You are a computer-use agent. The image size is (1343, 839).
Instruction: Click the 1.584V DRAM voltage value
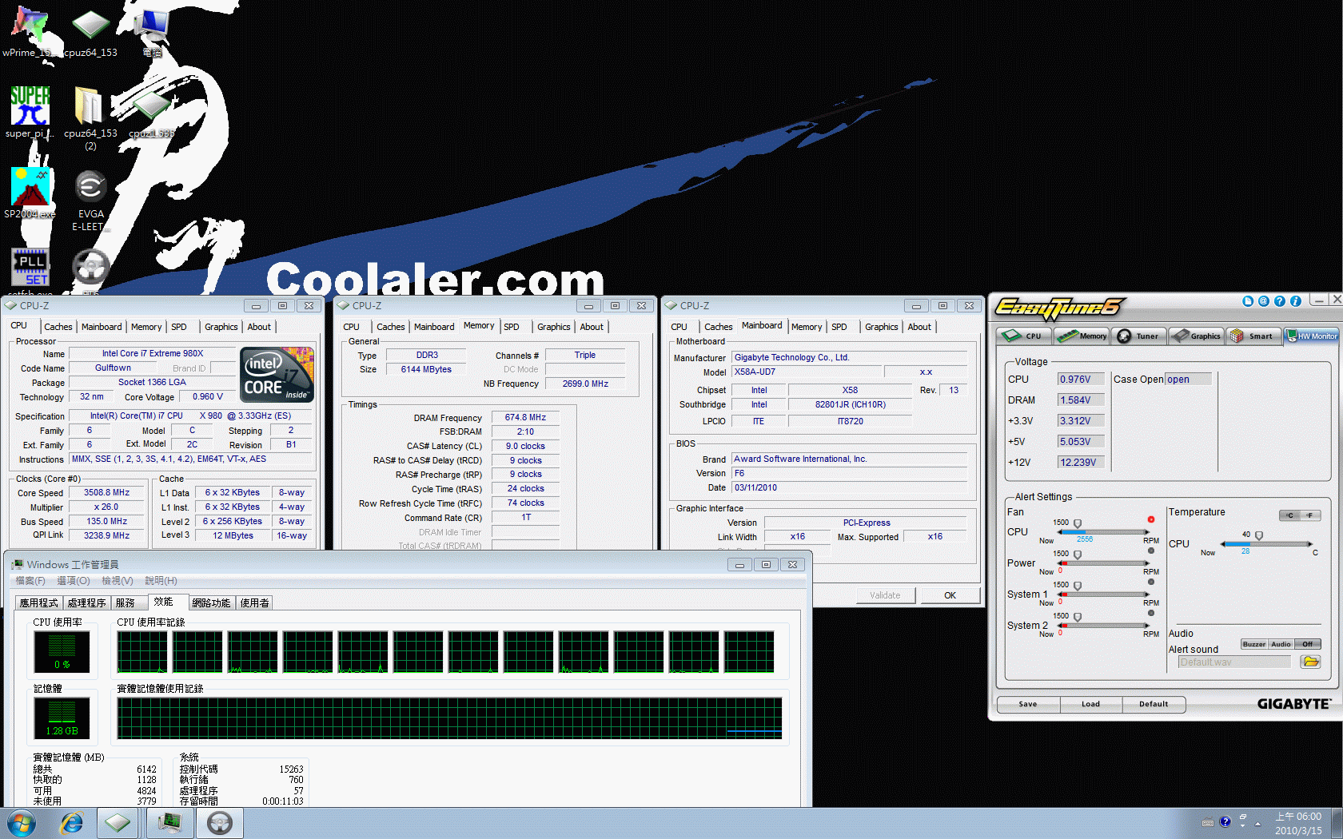(1080, 400)
